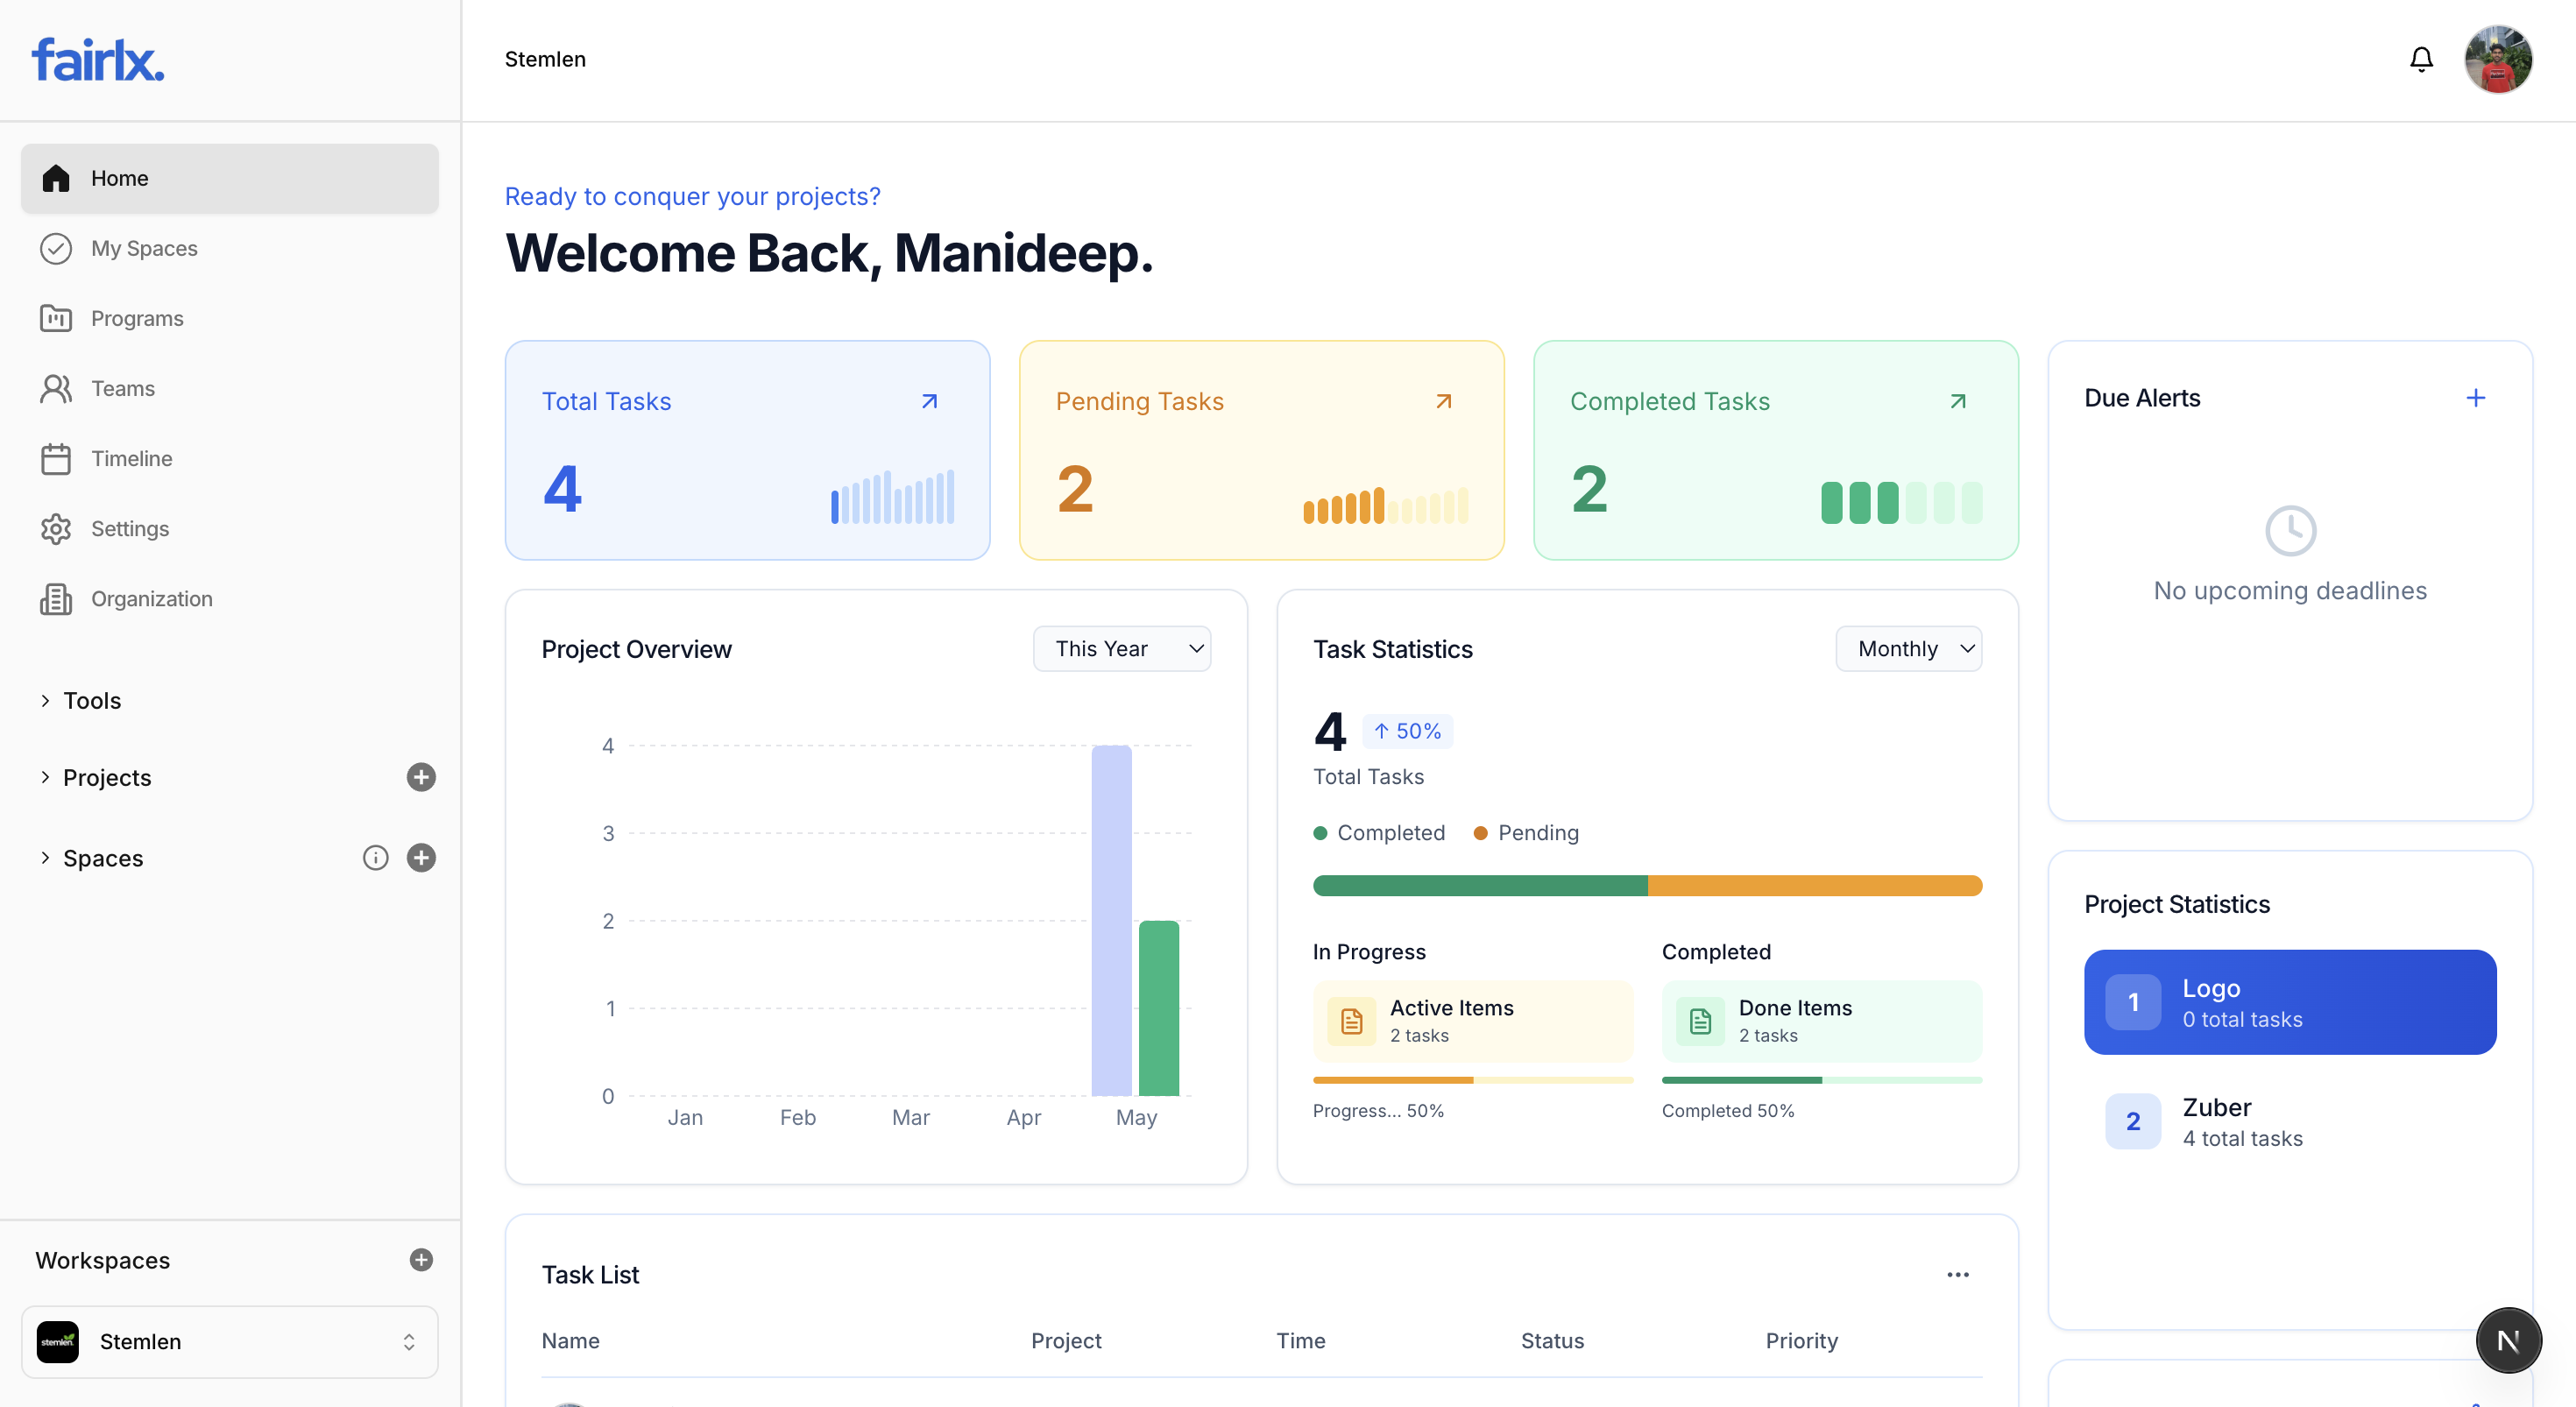This screenshot has width=2576, height=1407.
Task: Change Task Statistics to Monthly dropdown
Action: click(1908, 648)
